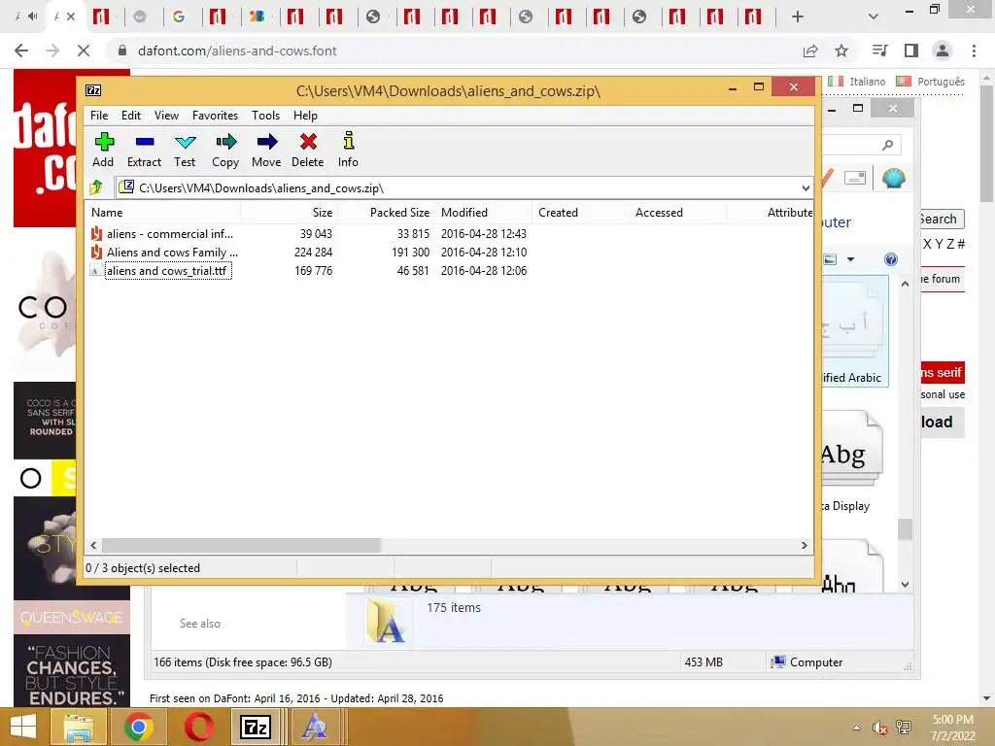Open Chrome's side panel
This screenshot has height=746, width=995.
tap(911, 51)
